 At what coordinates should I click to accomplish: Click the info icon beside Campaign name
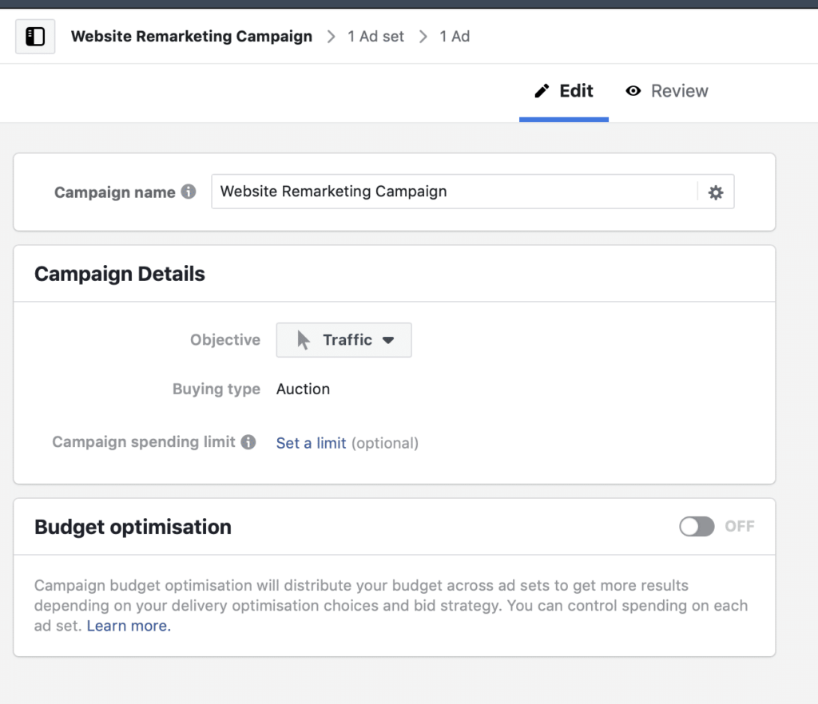pyautogui.click(x=189, y=192)
